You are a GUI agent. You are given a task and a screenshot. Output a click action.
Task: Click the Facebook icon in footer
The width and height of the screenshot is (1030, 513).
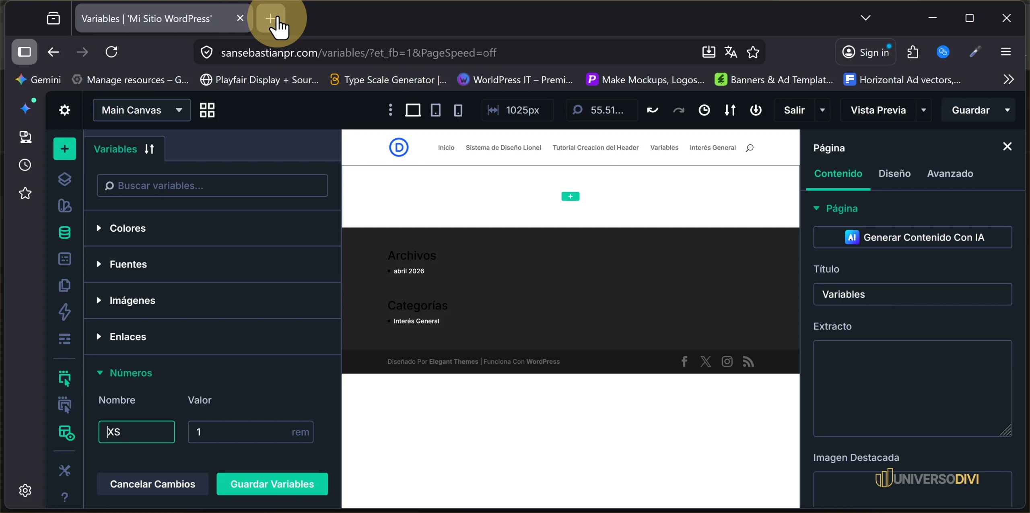point(684,361)
